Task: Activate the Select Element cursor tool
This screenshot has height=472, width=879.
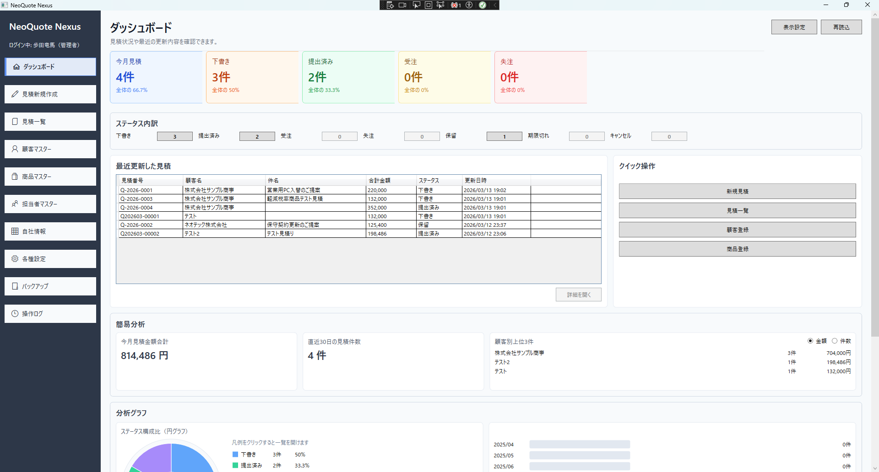Action: click(416, 5)
